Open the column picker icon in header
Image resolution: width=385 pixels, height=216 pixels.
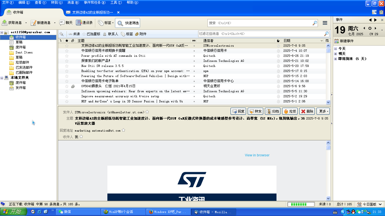327,41
